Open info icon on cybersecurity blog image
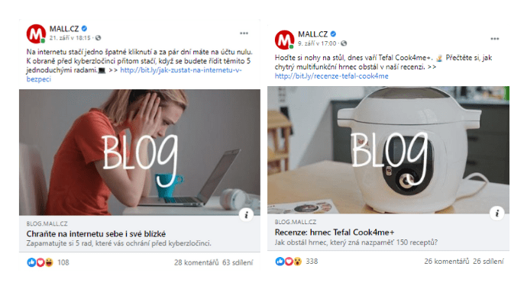The height and width of the screenshot is (305, 527). pos(247,215)
